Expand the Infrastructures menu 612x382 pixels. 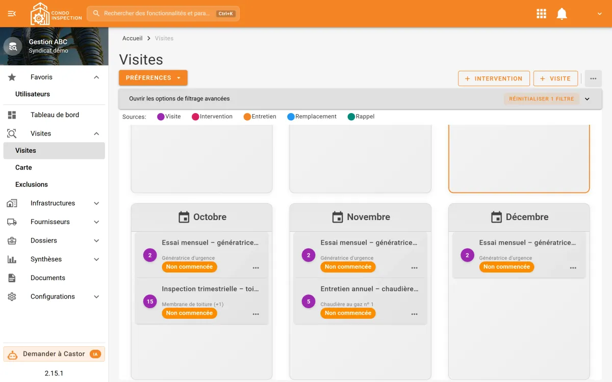click(x=96, y=203)
